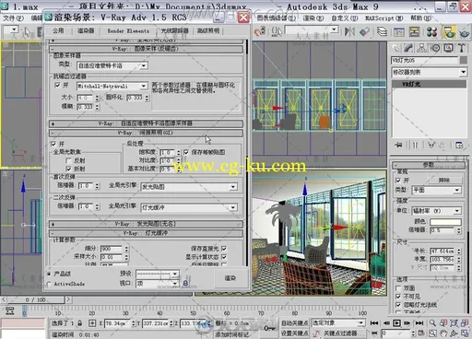Switch to the Modify command panel tab
The image size is (472, 339).
tap(408, 48)
